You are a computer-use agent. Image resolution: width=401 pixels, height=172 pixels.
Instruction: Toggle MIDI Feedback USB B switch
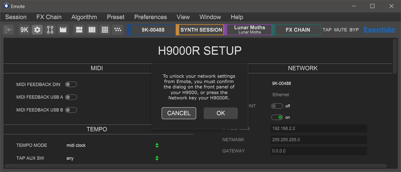71,110
